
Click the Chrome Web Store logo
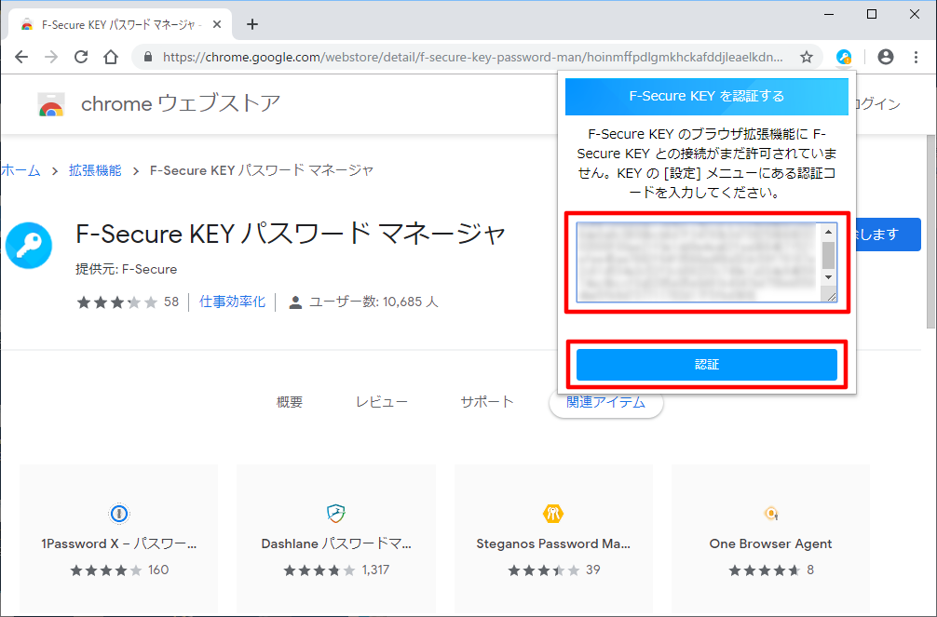tap(50, 104)
